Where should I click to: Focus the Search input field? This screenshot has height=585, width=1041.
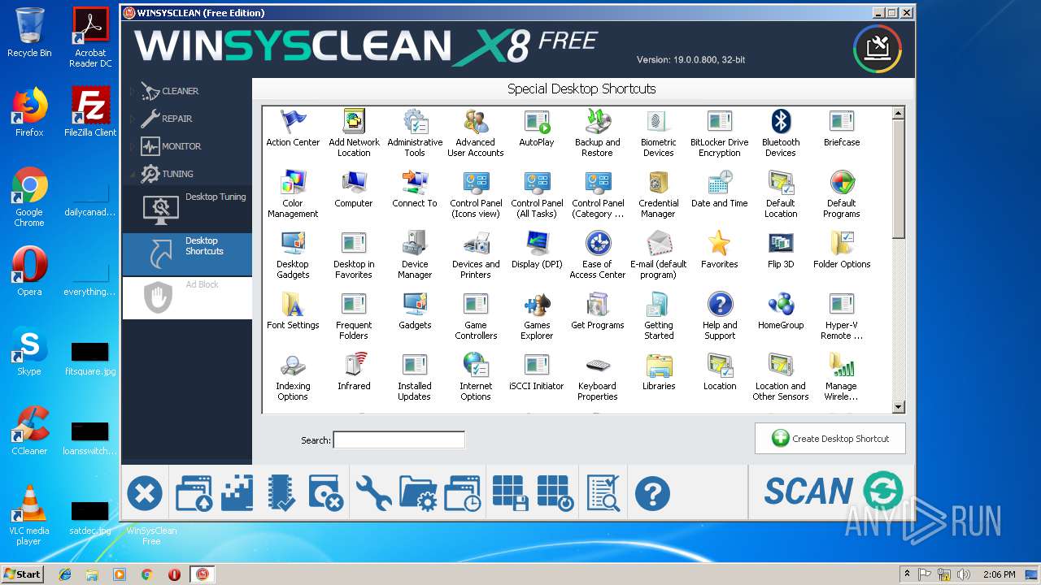pos(399,440)
